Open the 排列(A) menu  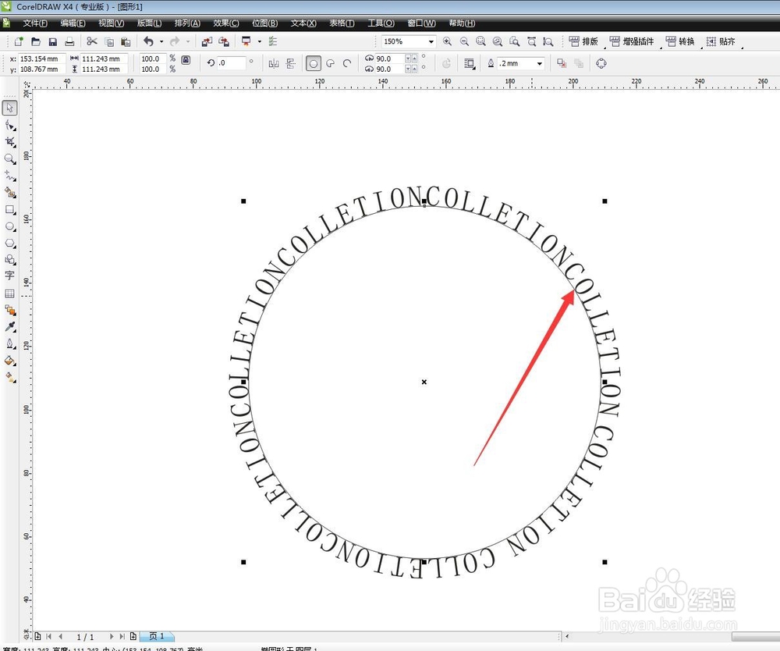click(x=187, y=23)
